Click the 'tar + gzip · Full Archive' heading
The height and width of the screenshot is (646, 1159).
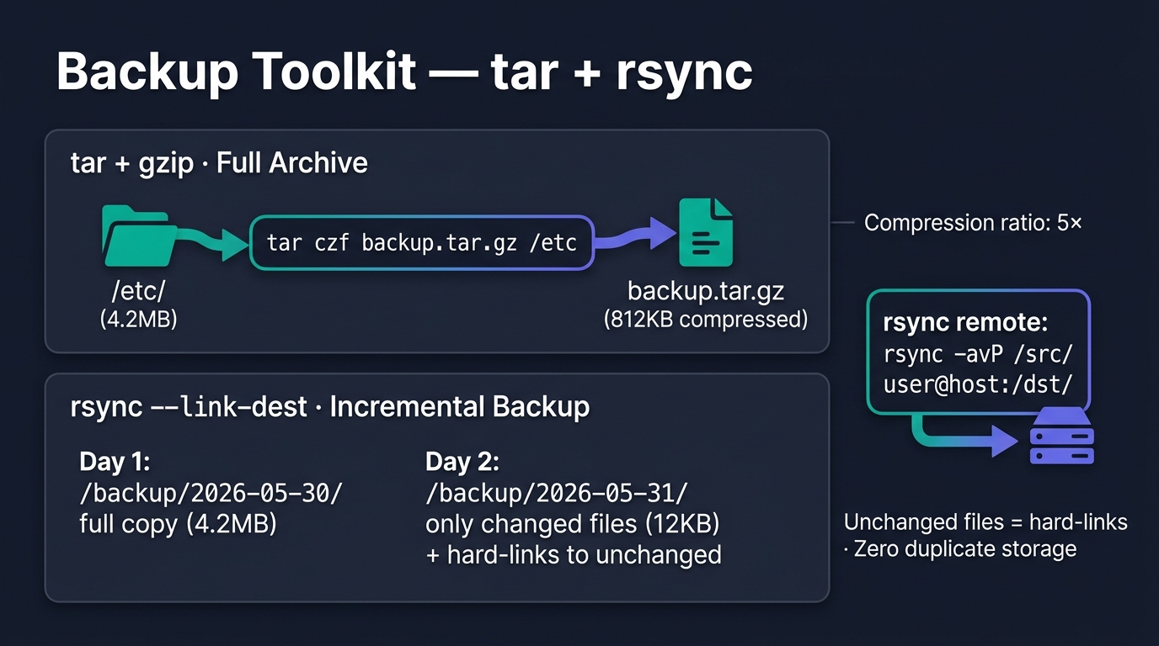(x=219, y=162)
